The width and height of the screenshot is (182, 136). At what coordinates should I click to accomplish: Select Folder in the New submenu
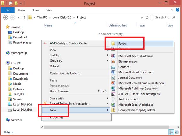(x=123, y=43)
